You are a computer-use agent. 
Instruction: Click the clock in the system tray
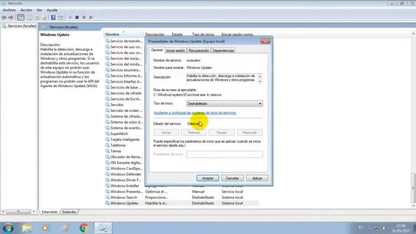(401, 228)
